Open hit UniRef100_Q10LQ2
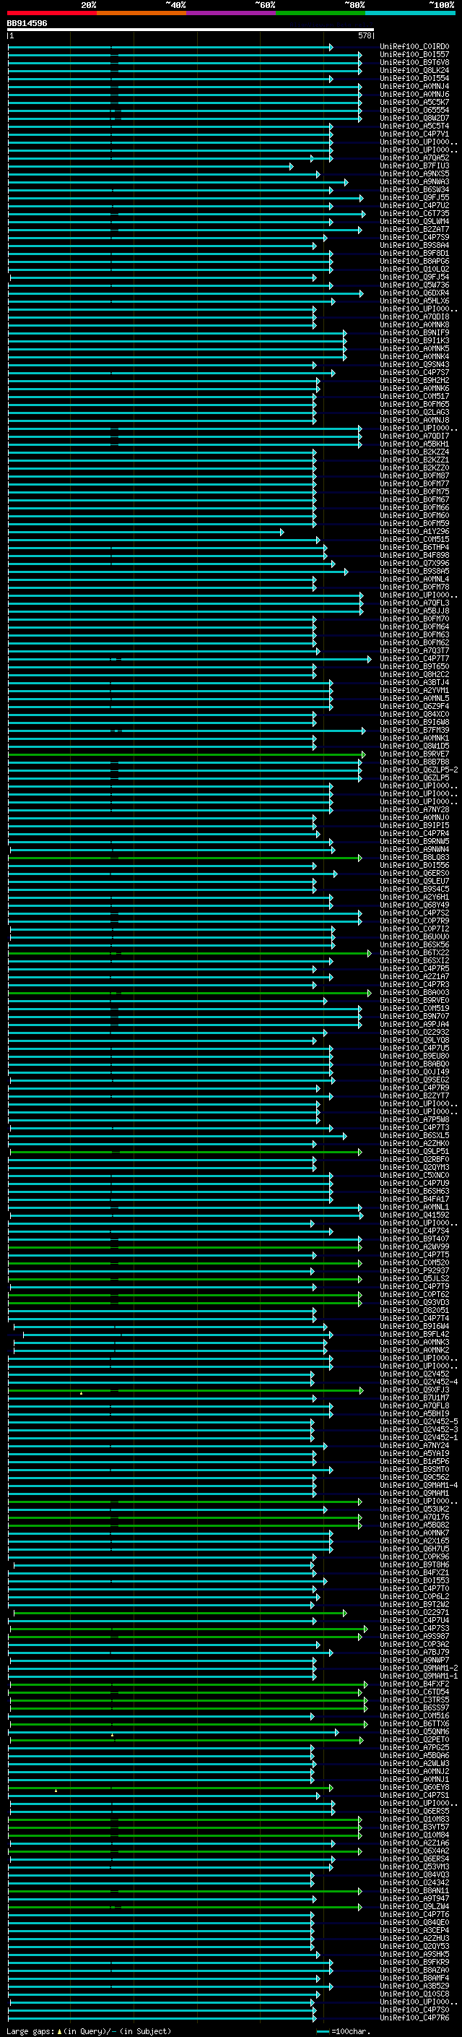Image resolution: width=462 pixels, height=2037 pixels. (x=414, y=269)
